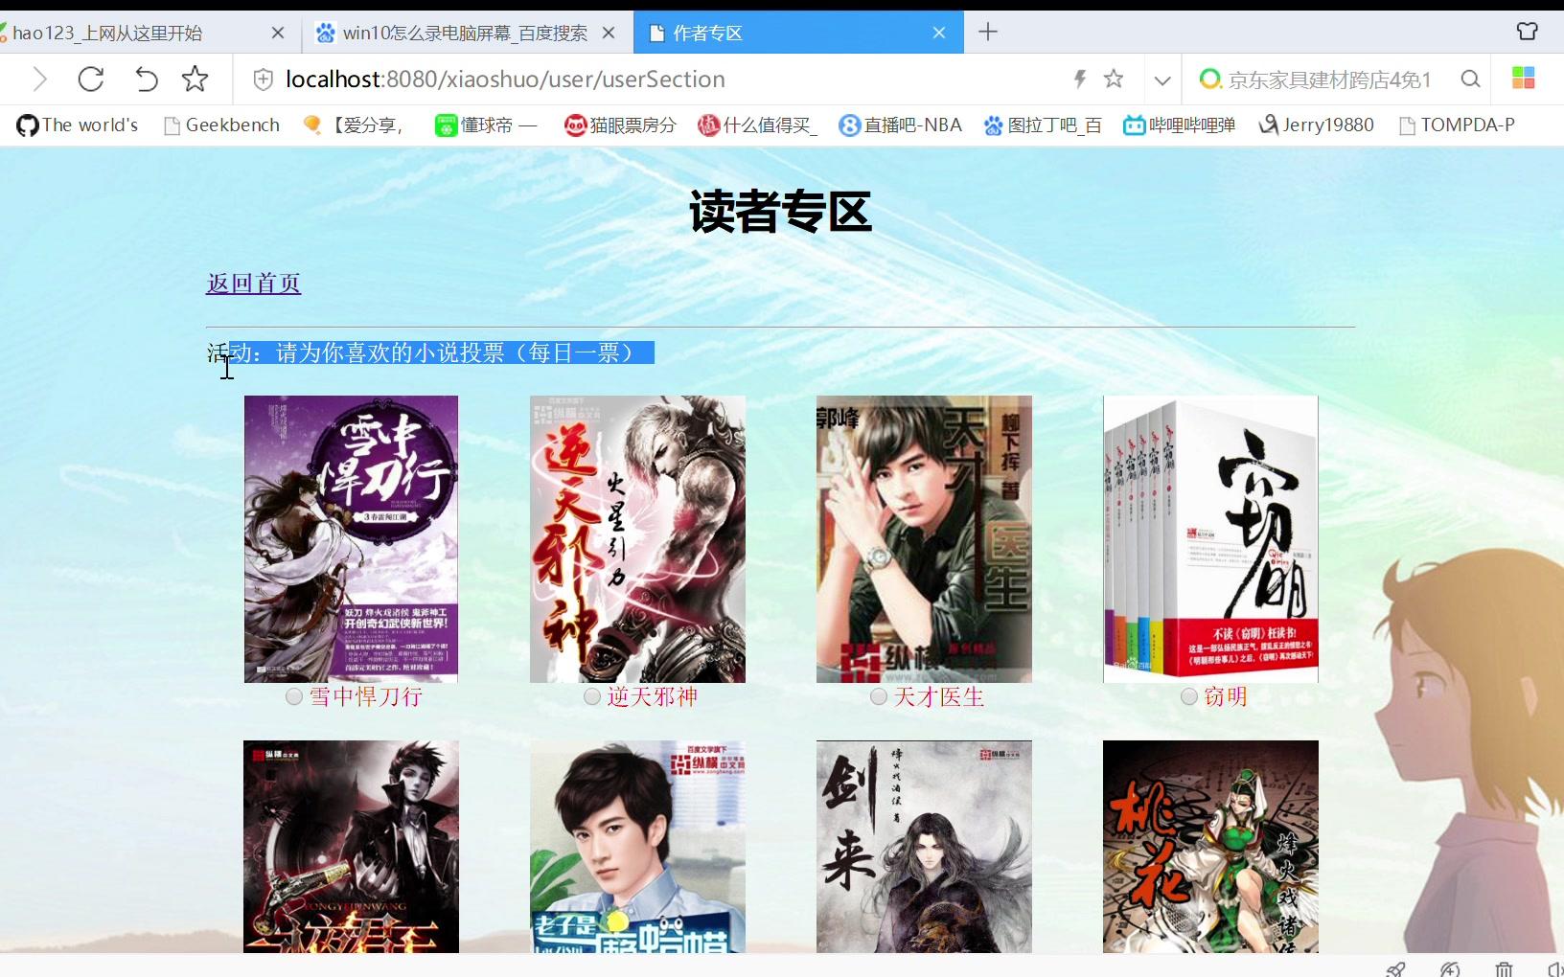Select the 窃明 radio button
1564x977 pixels.
(1189, 696)
